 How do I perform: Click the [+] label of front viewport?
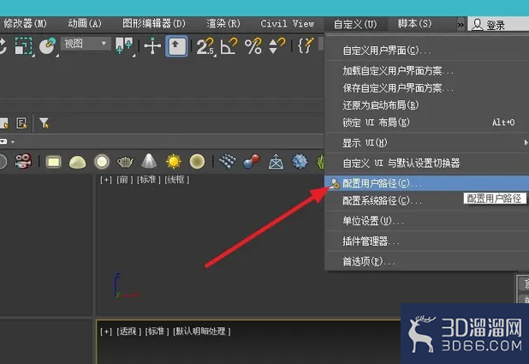point(105,180)
